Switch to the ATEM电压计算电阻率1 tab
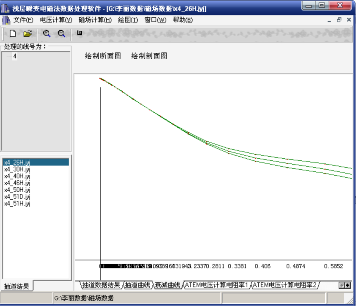 [216, 285]
